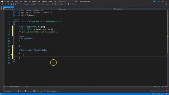
Task: Click the word MonoBehaviour in the code
Action: click(x=54, y=22)
